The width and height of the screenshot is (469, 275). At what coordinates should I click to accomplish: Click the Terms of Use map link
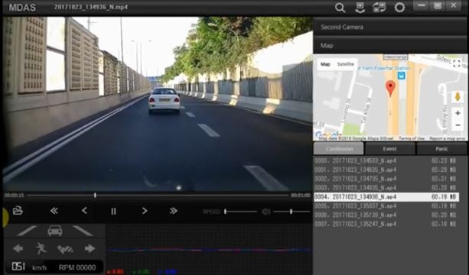pos(412,138)
